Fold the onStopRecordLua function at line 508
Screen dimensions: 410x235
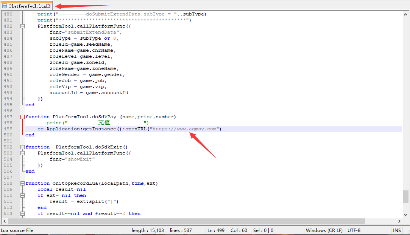[22, 184]
